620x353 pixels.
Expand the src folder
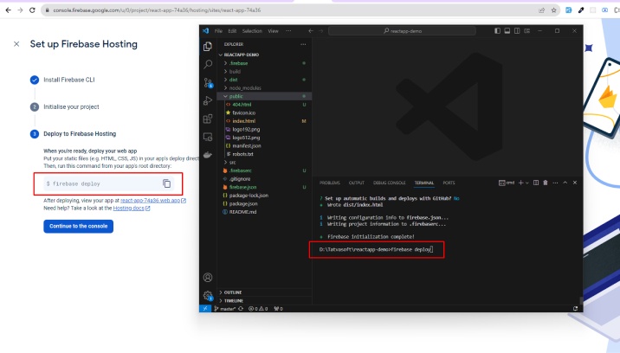[232, 162]
